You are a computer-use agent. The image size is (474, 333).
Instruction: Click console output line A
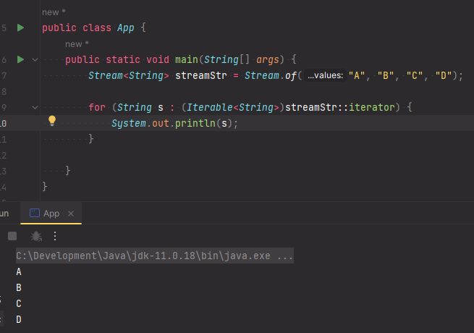point(19,272)
